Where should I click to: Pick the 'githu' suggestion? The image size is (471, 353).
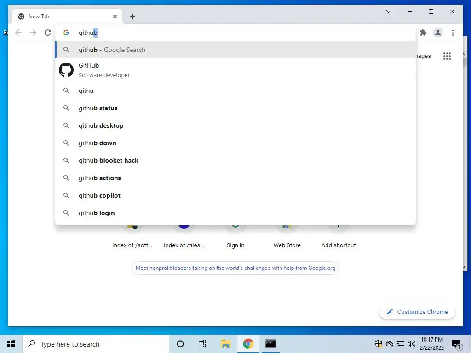click(x=235, y=91)
